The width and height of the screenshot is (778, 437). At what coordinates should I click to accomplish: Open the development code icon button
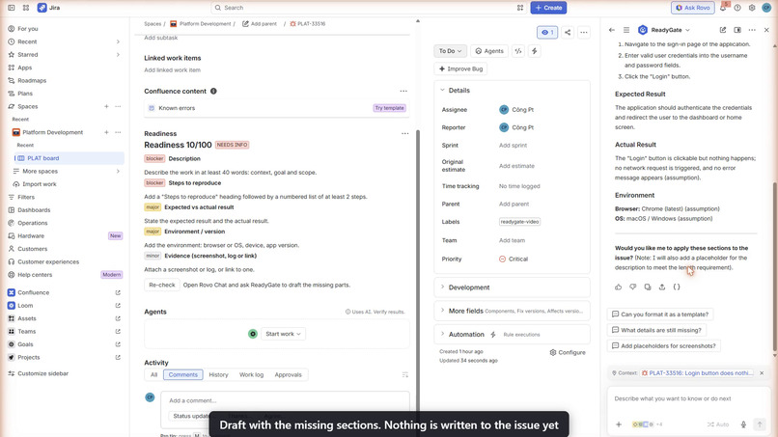(518, 50)
